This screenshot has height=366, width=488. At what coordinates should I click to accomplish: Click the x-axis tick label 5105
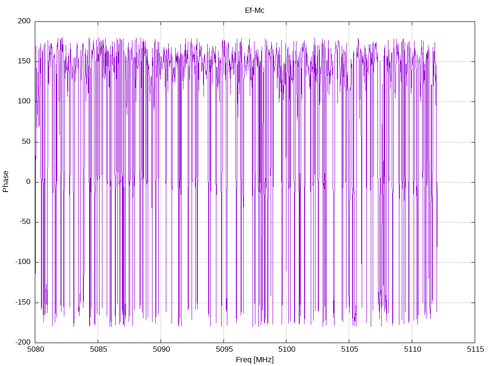tap(349, 349)
